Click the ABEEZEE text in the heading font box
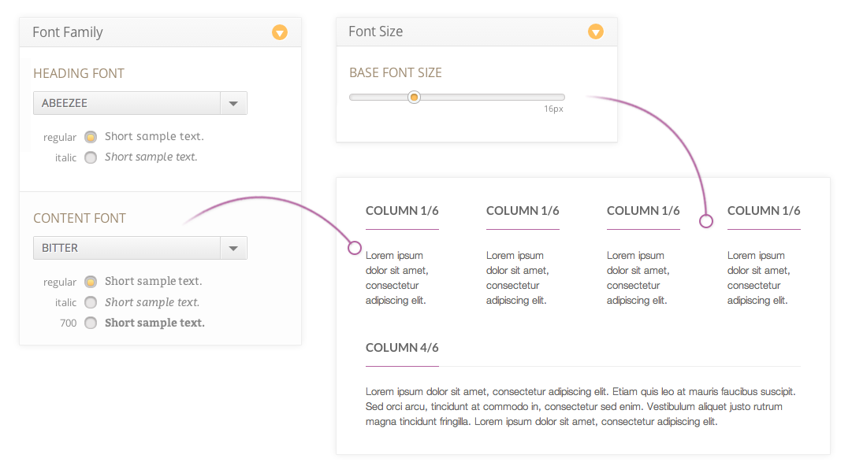Viewport: 852px width, 473px height. 65,103
